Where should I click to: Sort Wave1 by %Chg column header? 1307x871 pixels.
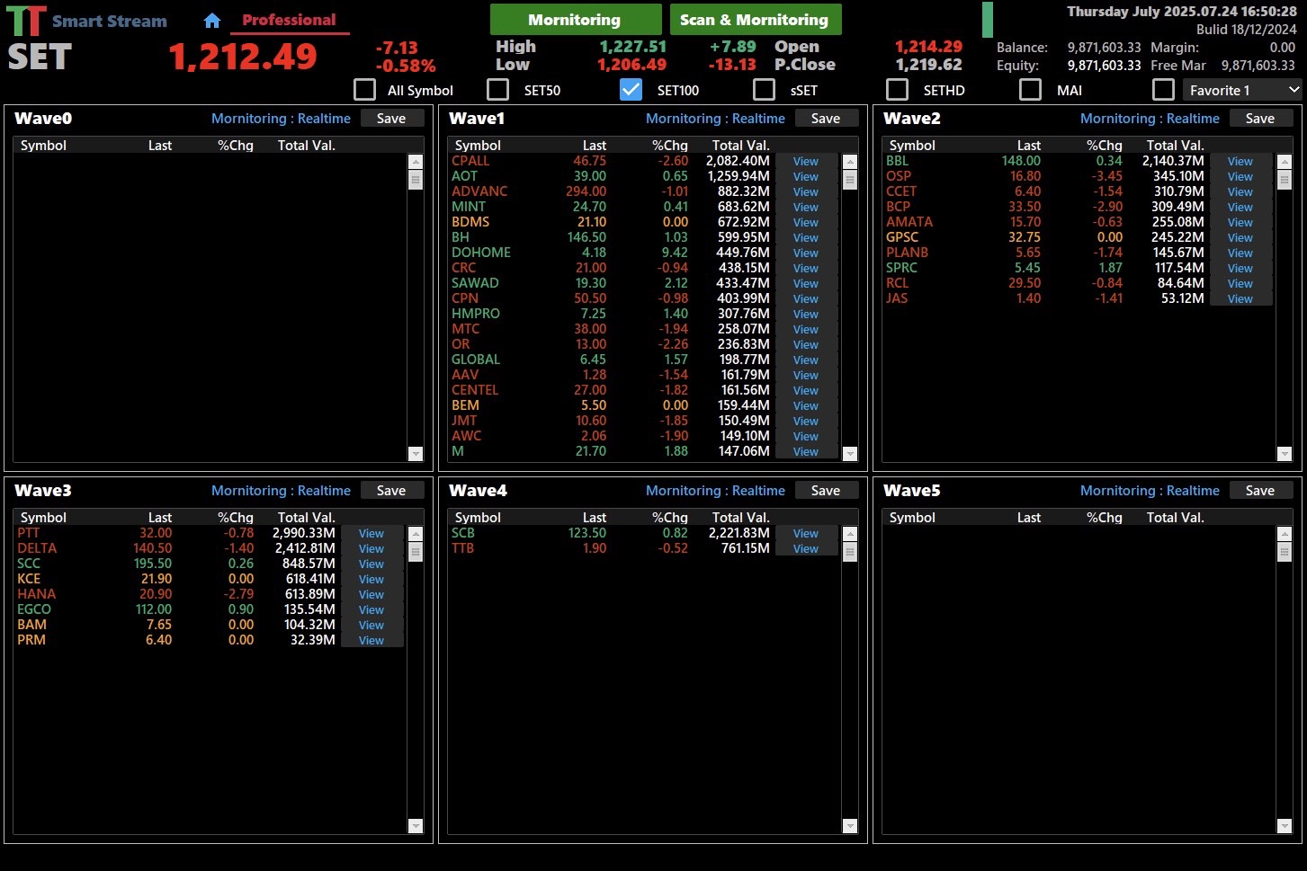pyautogui.click(x=670, y=145)
